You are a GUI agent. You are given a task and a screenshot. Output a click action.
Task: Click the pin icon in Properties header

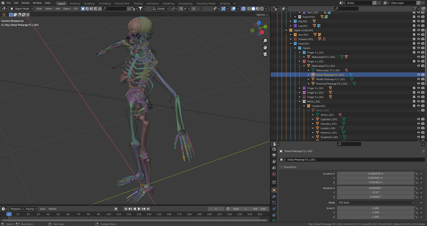(x=423, y=151)
